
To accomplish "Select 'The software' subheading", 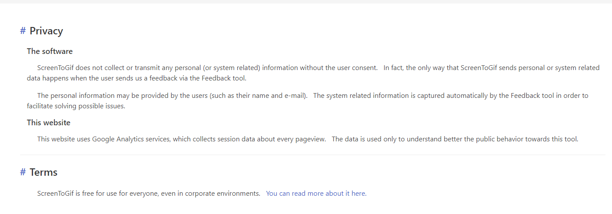I will coord(50,51).
